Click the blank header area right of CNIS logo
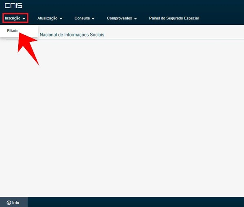 click(x=133, y=6)
